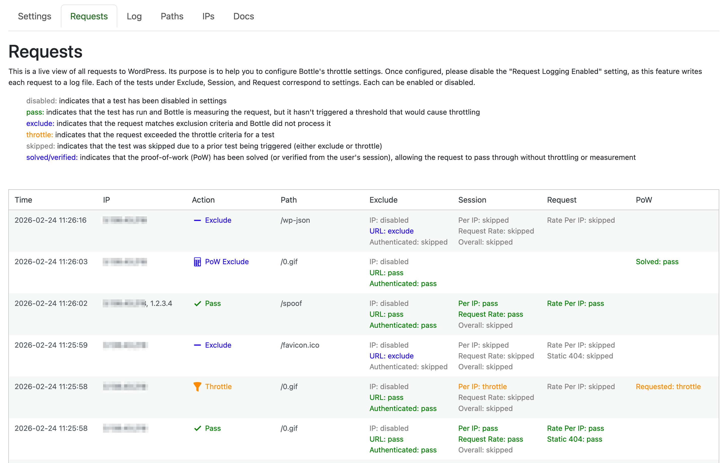Click the /wp-json path cell
The width and height of the screenshot is (727, 463).
pyautogui.click(x=295, y=220)
